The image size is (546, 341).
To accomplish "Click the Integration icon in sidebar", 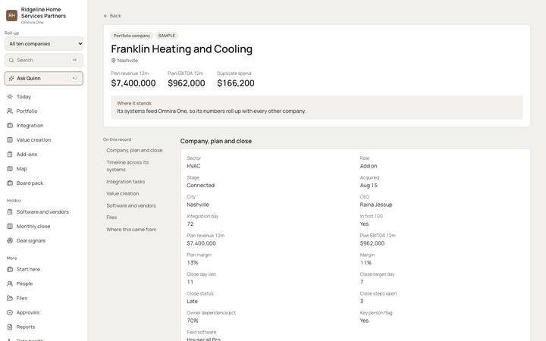I will pyautogui.click(x=10, y=126).
